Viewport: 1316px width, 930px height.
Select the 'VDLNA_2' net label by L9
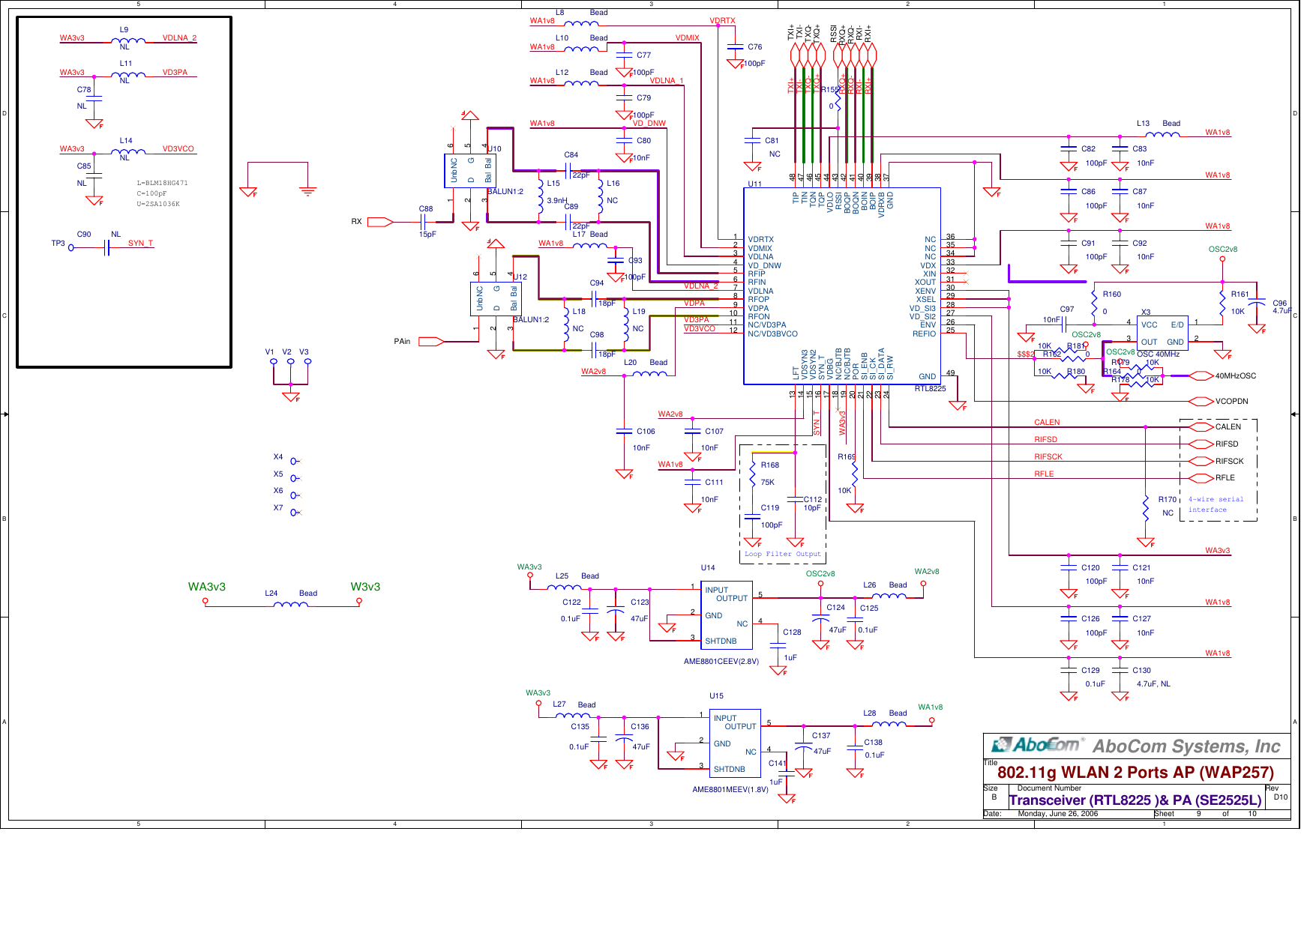[x=179, y=38]
